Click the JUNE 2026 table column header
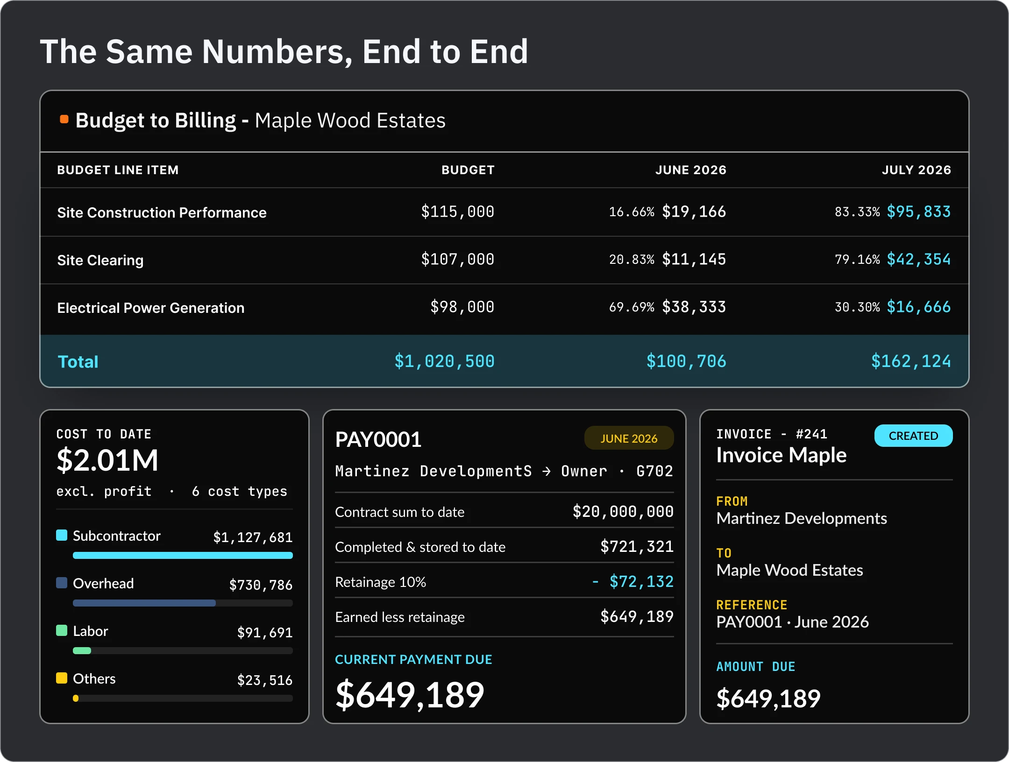Screen dimensions: 1009x762 (x=691, y=170)
